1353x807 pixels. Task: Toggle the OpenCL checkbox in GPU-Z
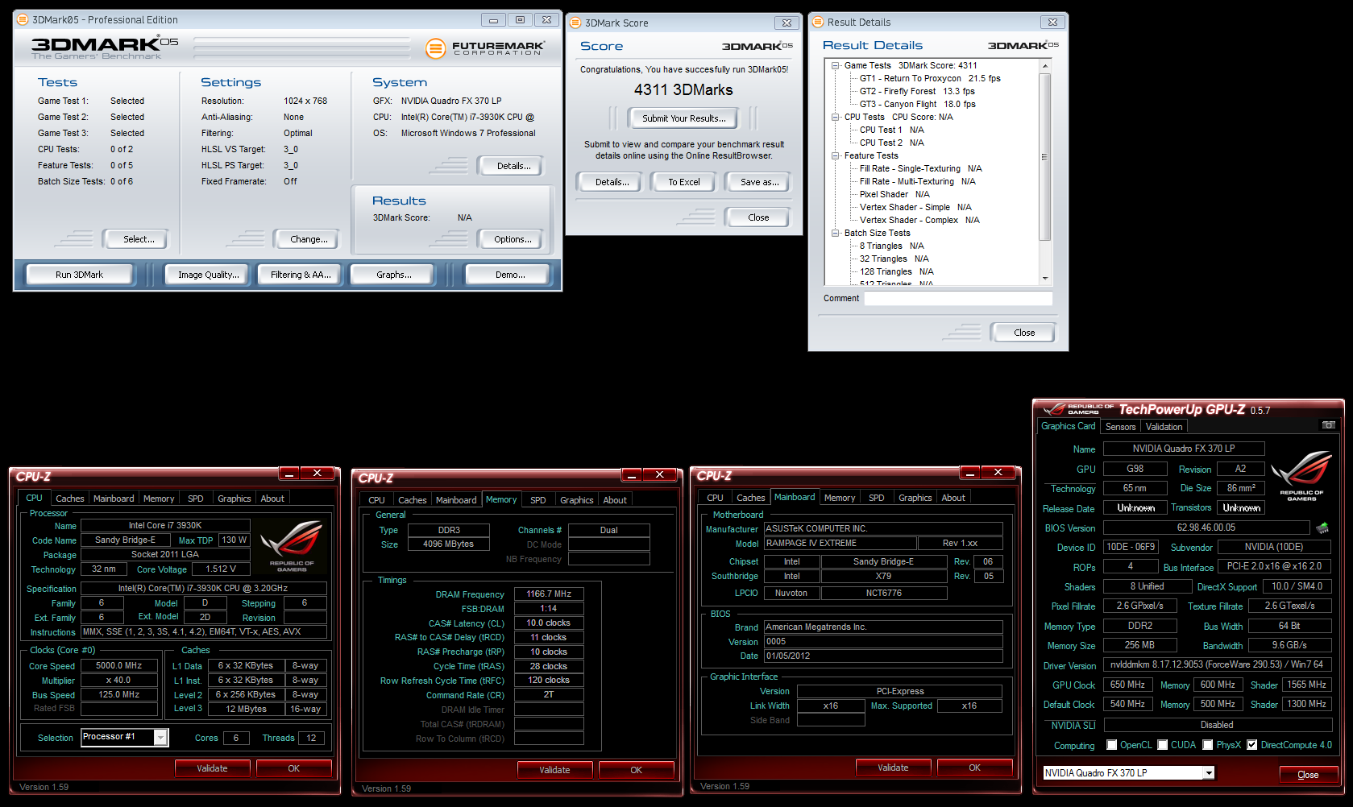click(x=1112, y=745)
